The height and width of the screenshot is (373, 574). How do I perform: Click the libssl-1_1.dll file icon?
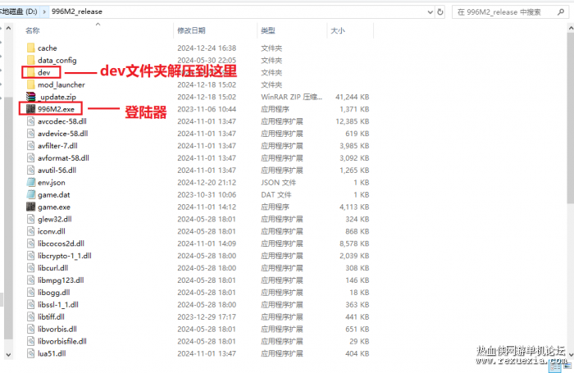31,305
